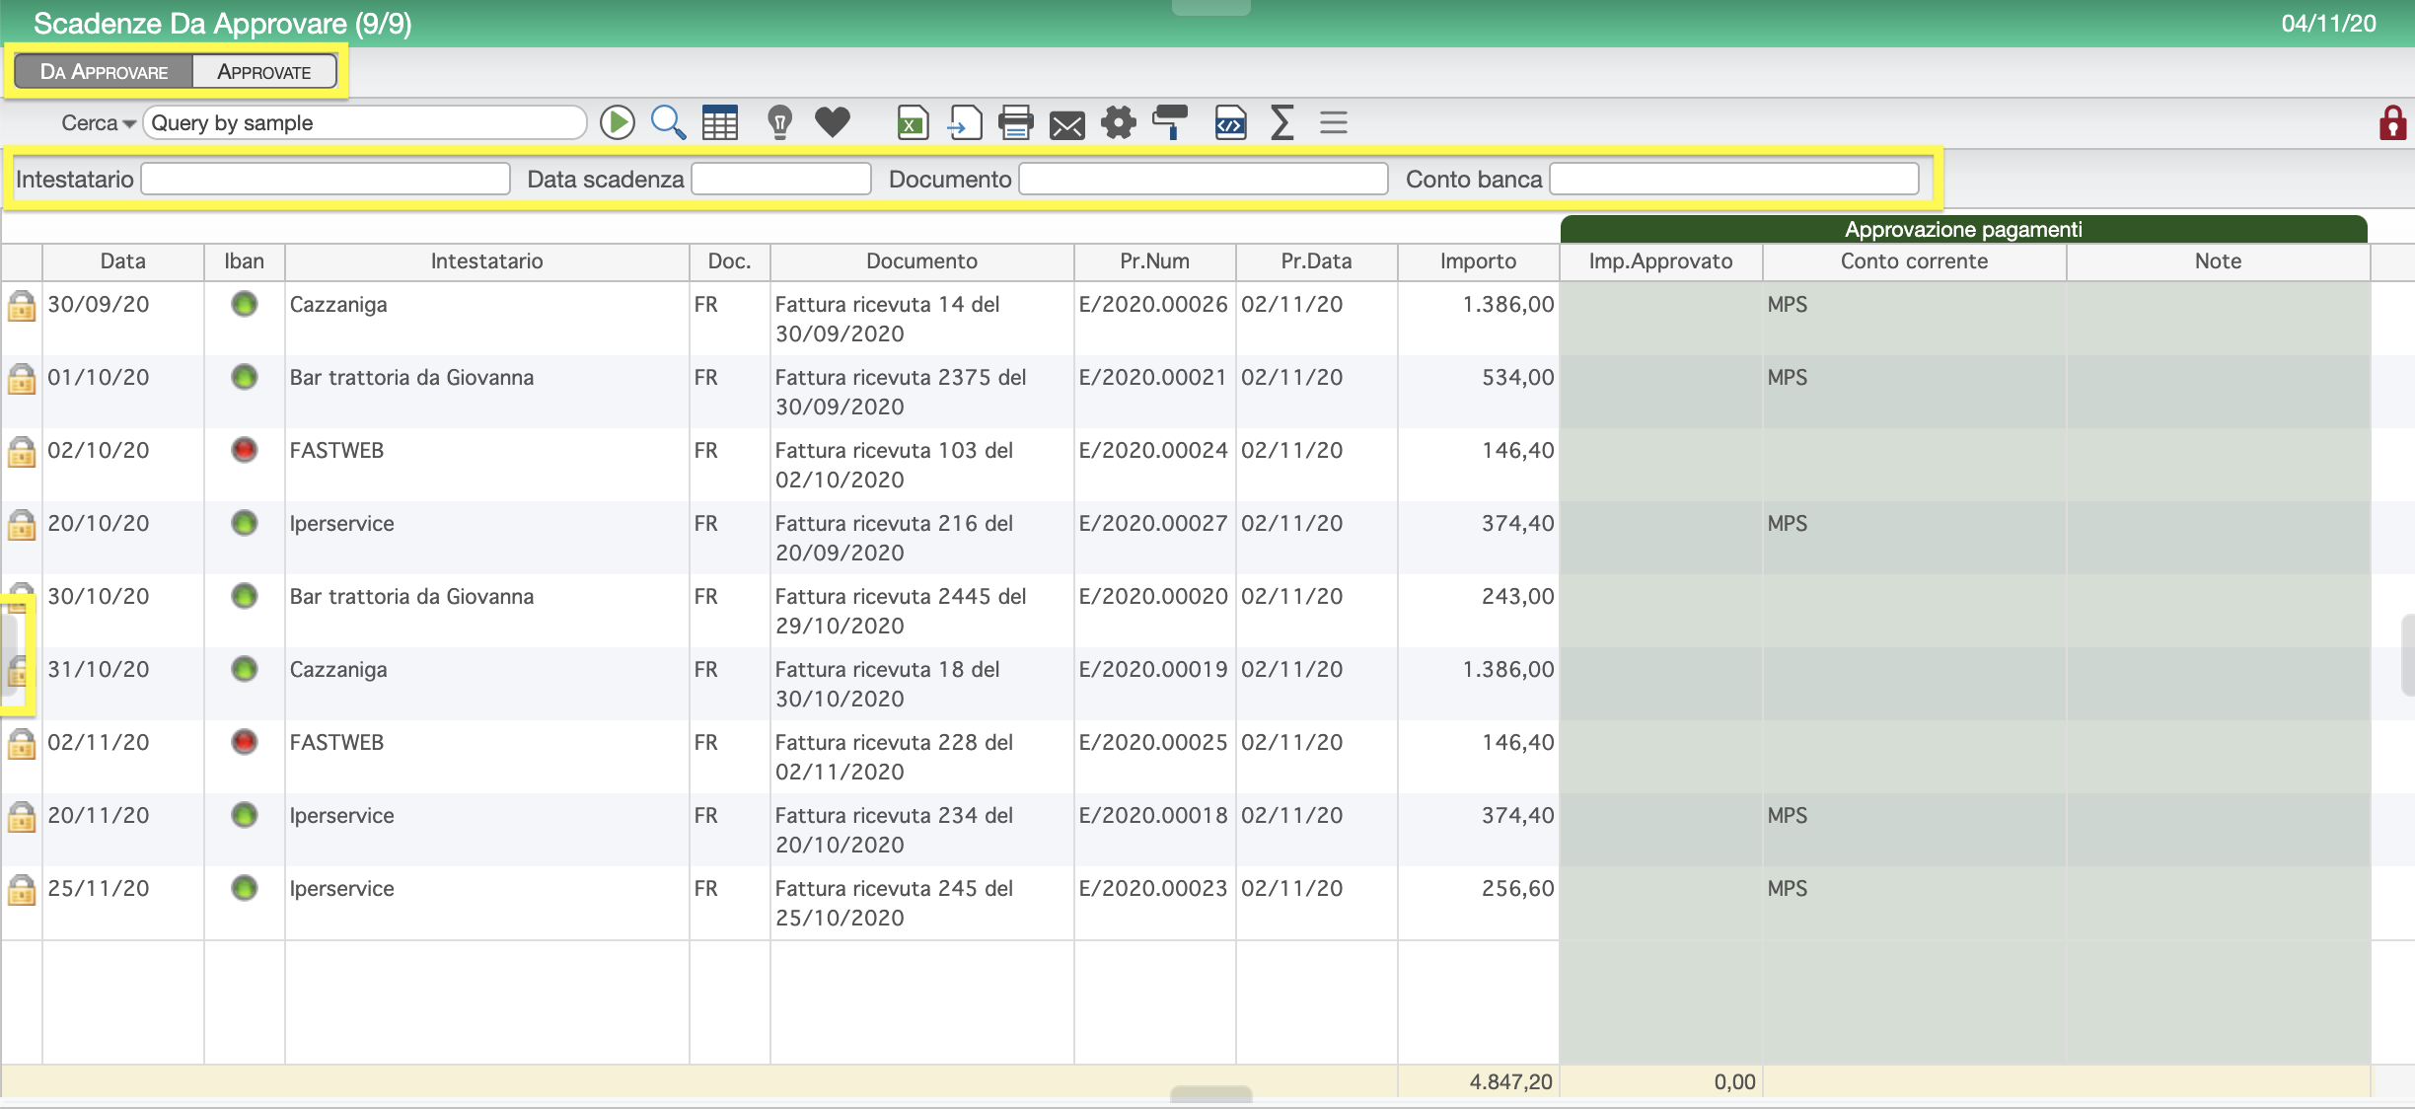Click the top center drawer handle
The image size is (2415, 1109).
[x=1210, y=7]
